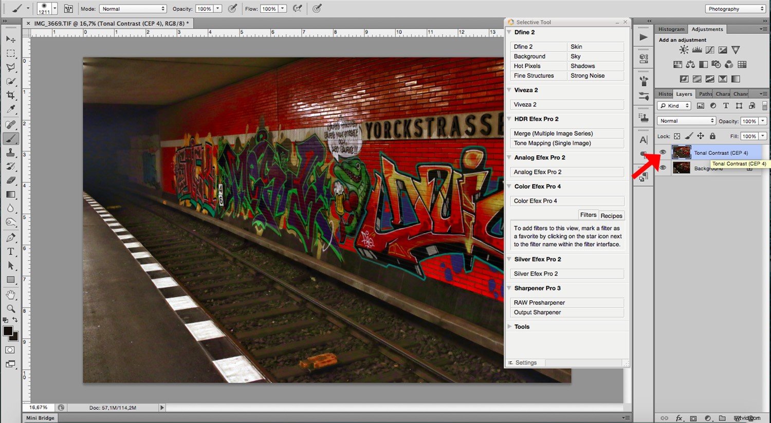Add a Curves adjustment from the Adjustments panel

tap(710, 50)
